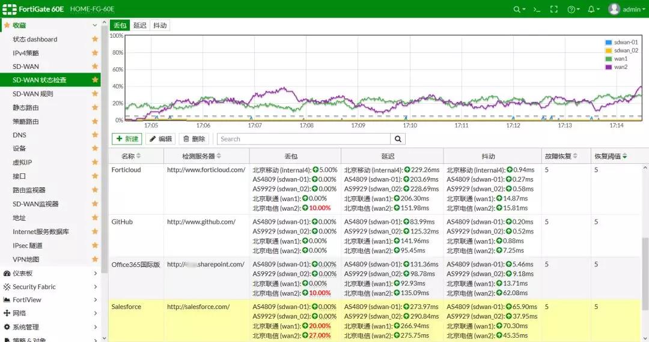Viewport: 649px width, 342px height.
Task: Open the admin dropdown arrow
Action: (644, 10)
